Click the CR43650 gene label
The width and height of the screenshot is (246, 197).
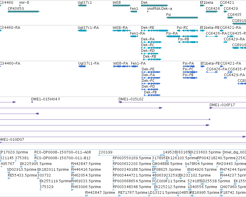click(x=16, y=8)
